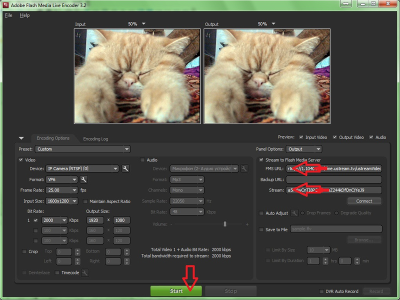Select Degrade Quality radio button
The image size is (400, 300).
pyautogui.click(x=336, y=213)
